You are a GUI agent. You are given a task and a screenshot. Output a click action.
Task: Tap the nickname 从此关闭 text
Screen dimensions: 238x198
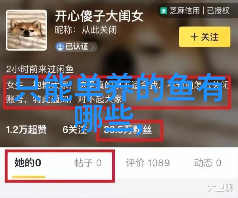[x=99, y=30]
